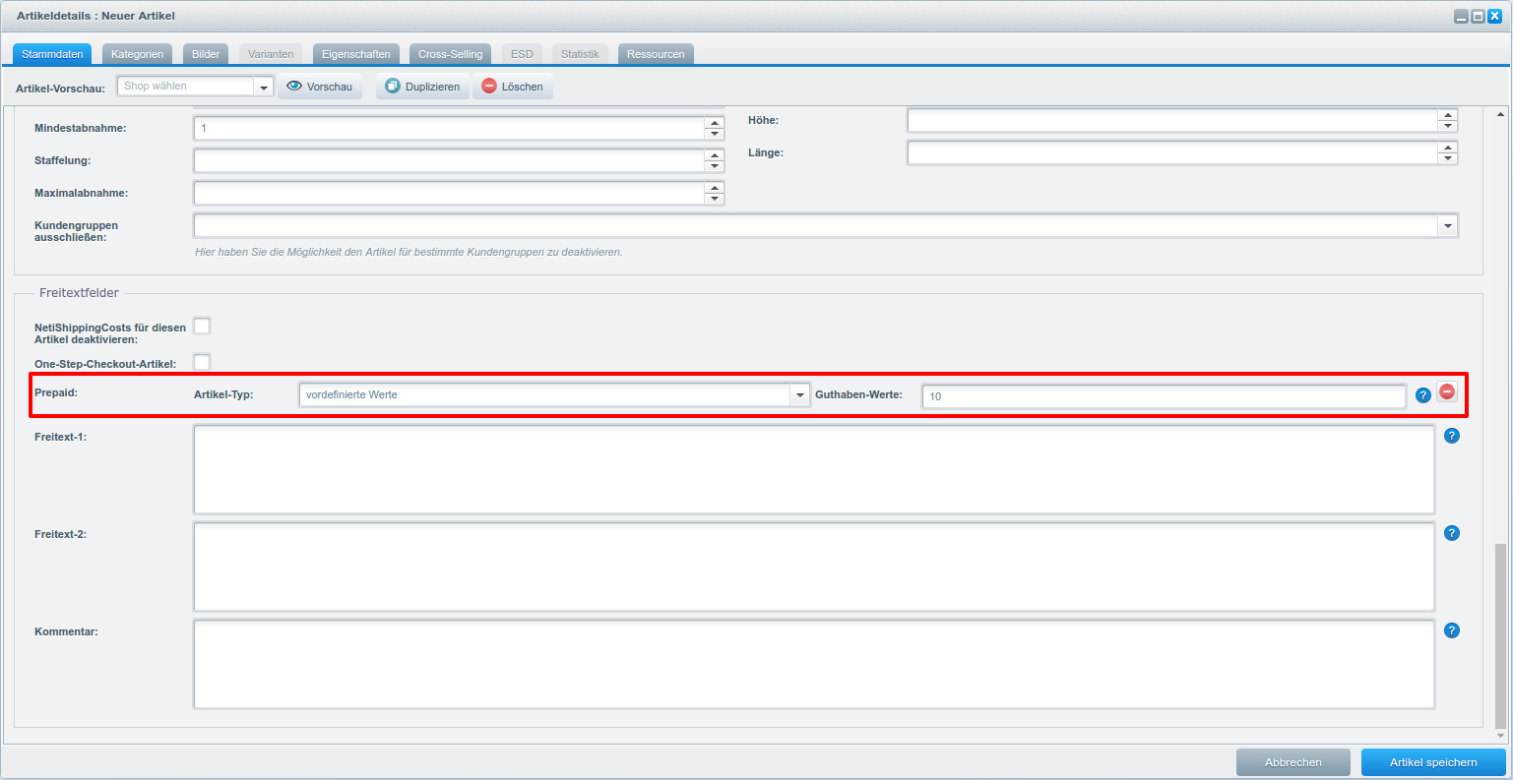Click the Artikel speichern button
This screenshot has width=1513, height=780.
tap(1432, 762)
